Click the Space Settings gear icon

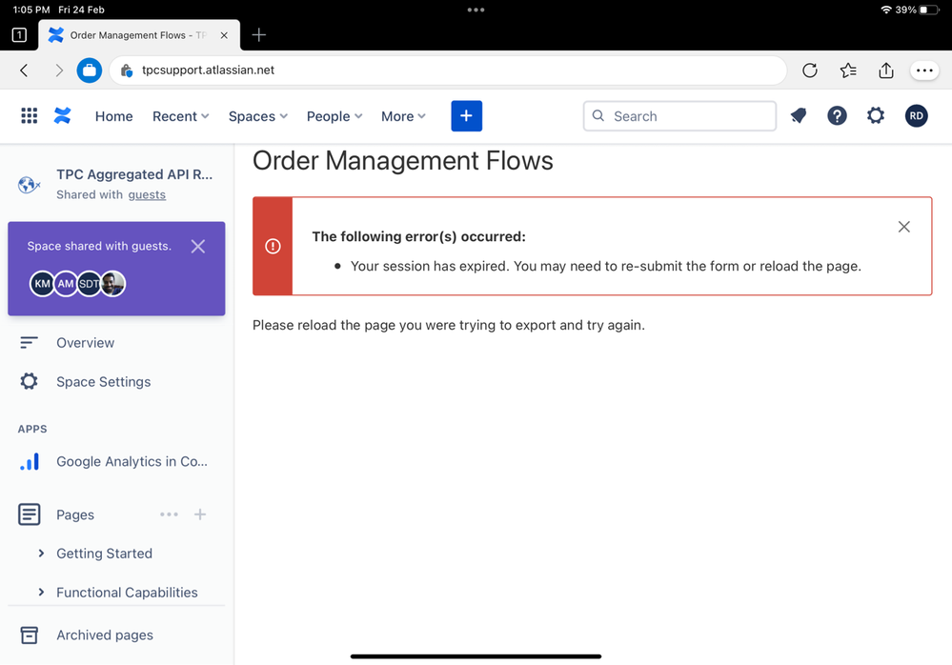coord(29,381)
